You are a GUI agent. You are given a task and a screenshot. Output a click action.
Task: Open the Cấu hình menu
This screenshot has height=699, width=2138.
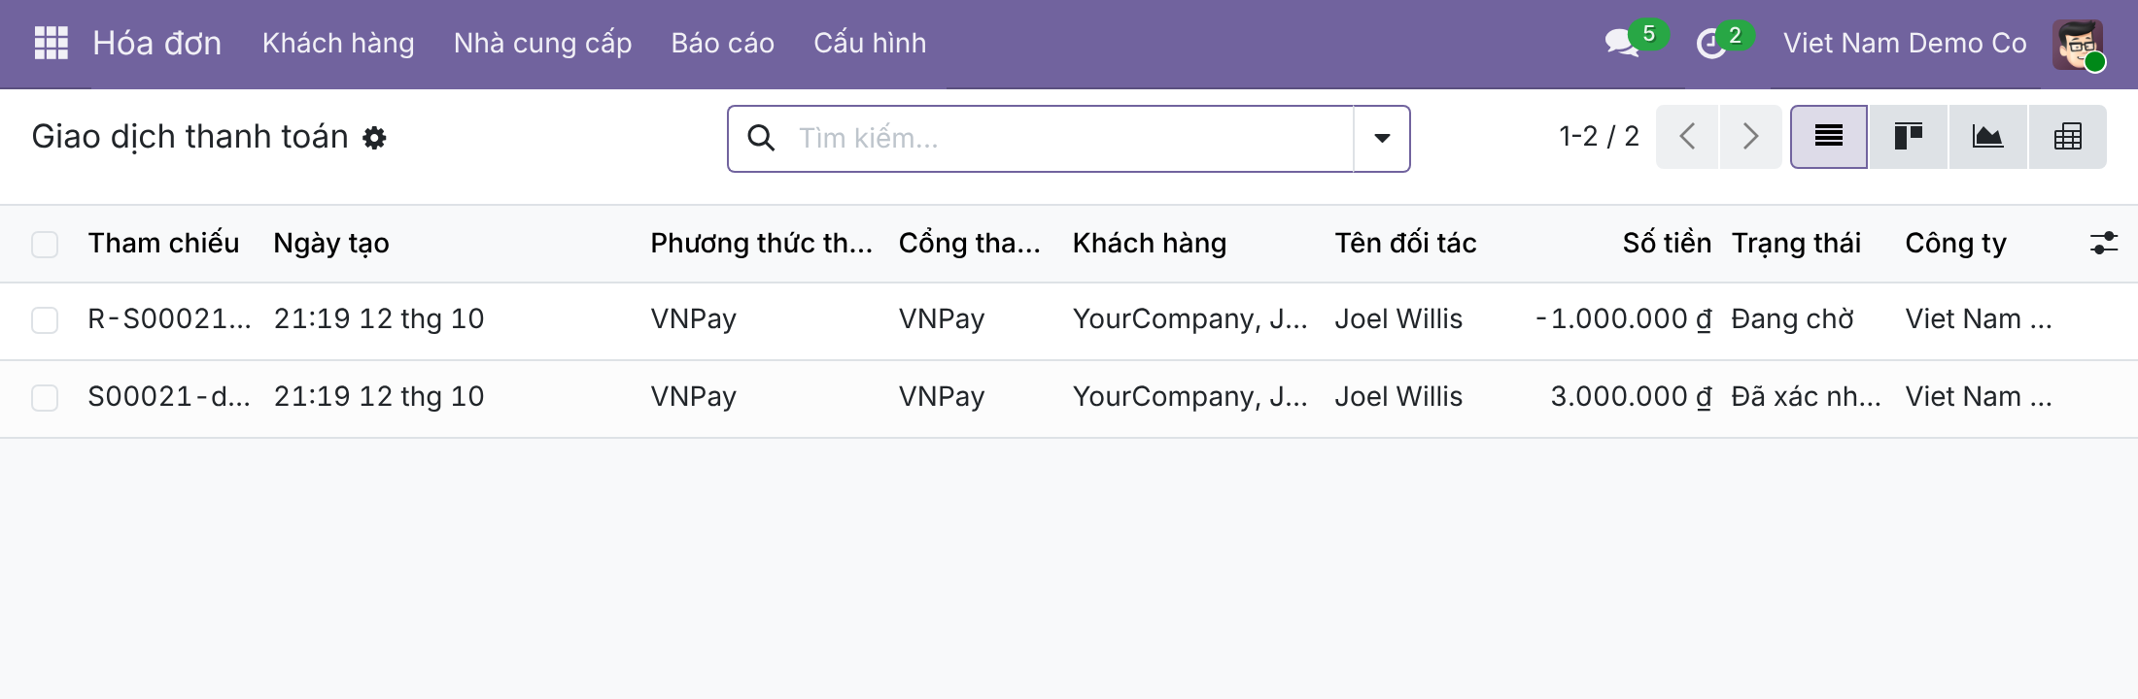point(870,44)
